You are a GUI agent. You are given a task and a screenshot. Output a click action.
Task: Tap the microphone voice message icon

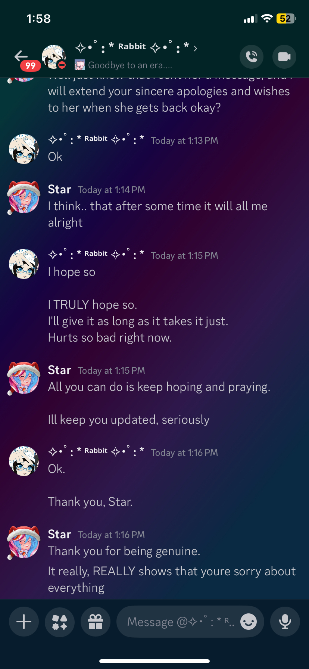pos(285,622)
